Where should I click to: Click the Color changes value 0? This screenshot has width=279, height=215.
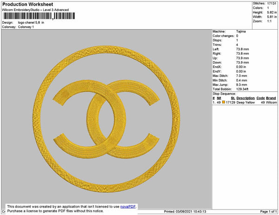tap(237, 36)
